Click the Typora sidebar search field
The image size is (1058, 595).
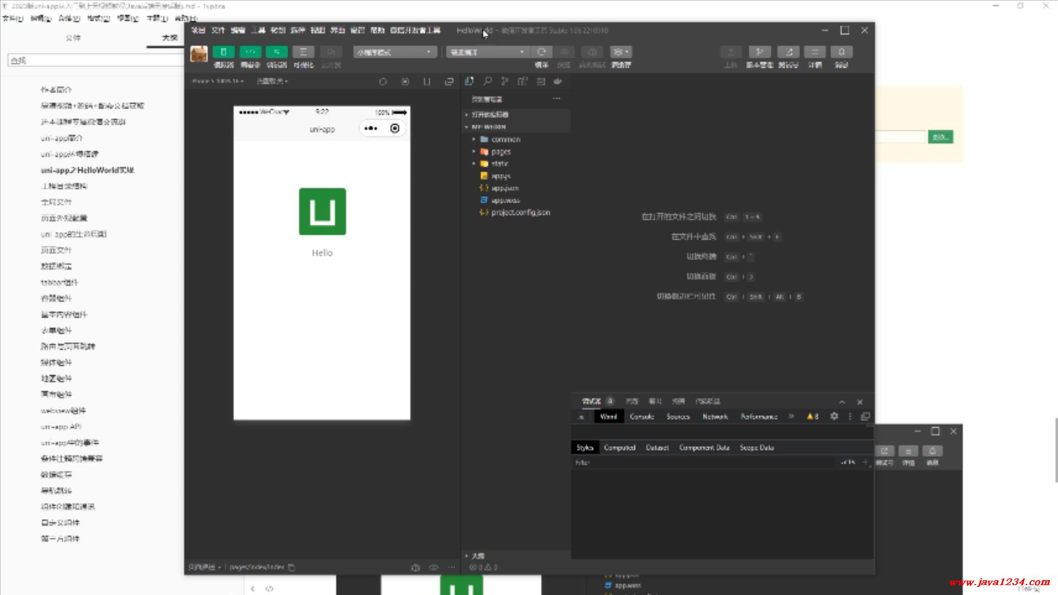click(96, 61)
